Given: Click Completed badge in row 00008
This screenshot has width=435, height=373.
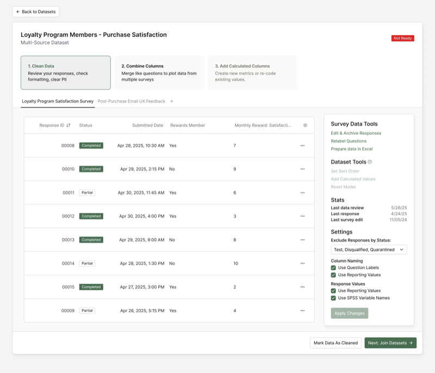Looking at the screenshot, I should point(91,146).
